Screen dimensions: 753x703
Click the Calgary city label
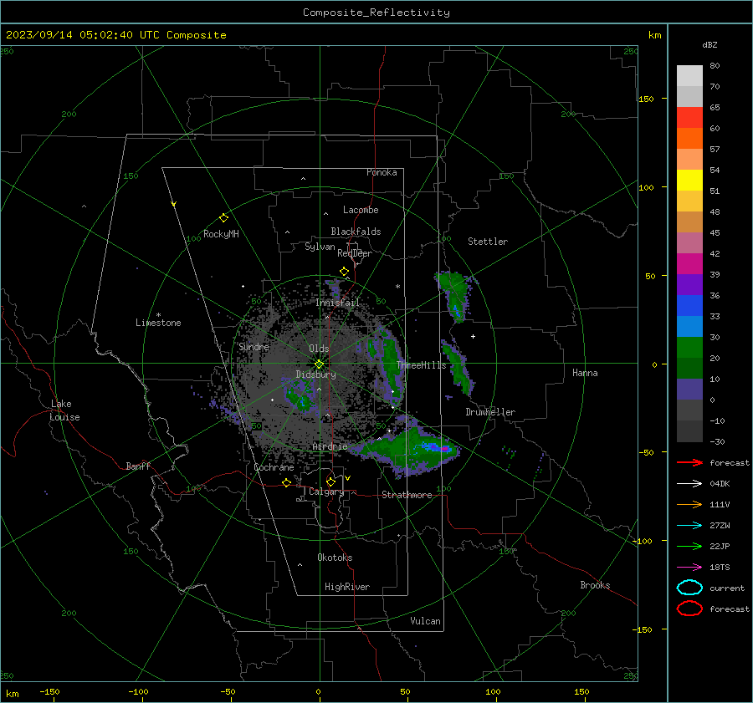tap(326, 492)
